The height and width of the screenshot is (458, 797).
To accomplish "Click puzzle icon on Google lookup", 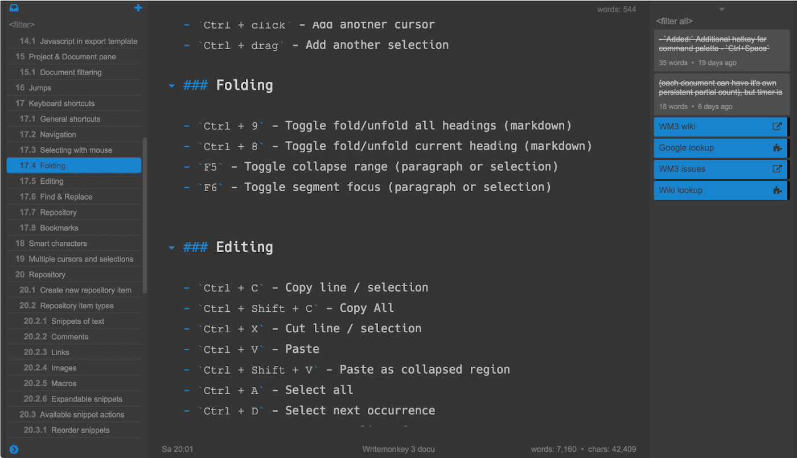I will (x=777, y=148).
